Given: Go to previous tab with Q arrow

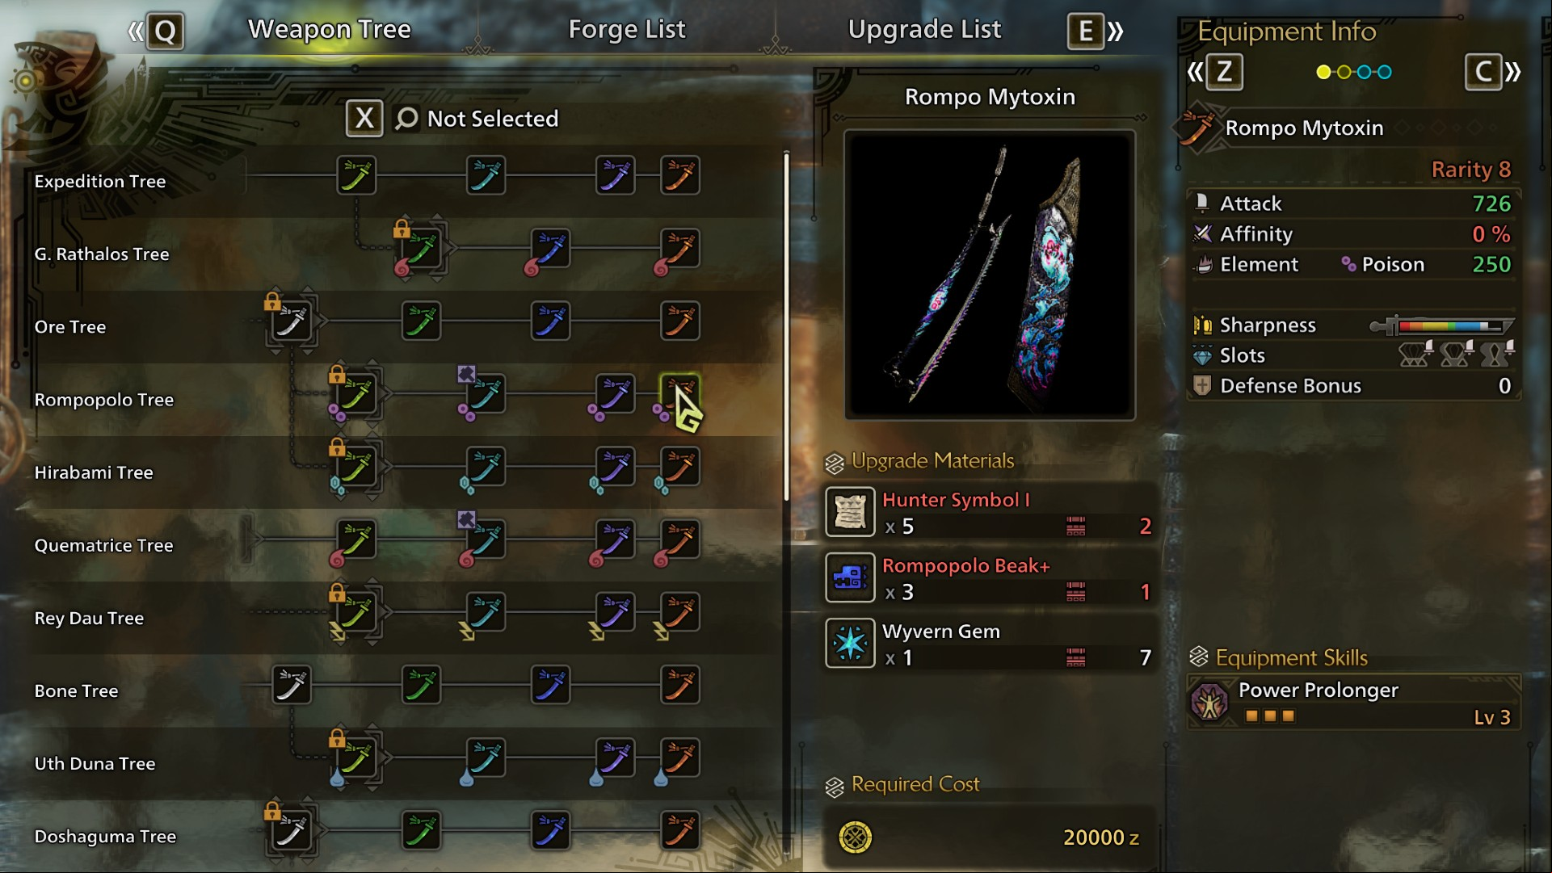Looking at the screenshot, I should point(156,31).
